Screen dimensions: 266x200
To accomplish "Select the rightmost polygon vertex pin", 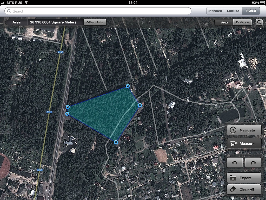I will [x=140, y=105].
